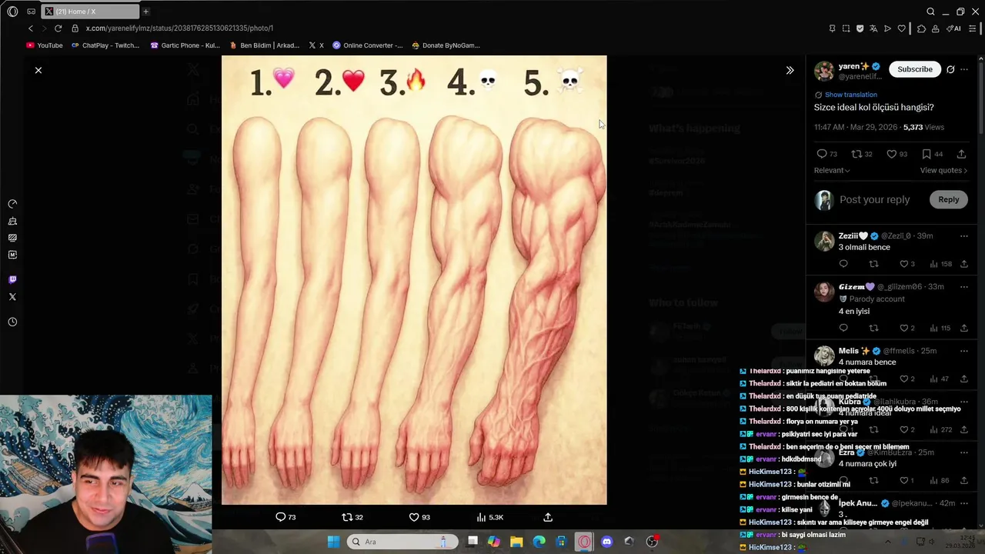Screen dimensions: 985x554
Task: Open extensions puzzle icon in toolbar
Action: (x=921, y=28)
